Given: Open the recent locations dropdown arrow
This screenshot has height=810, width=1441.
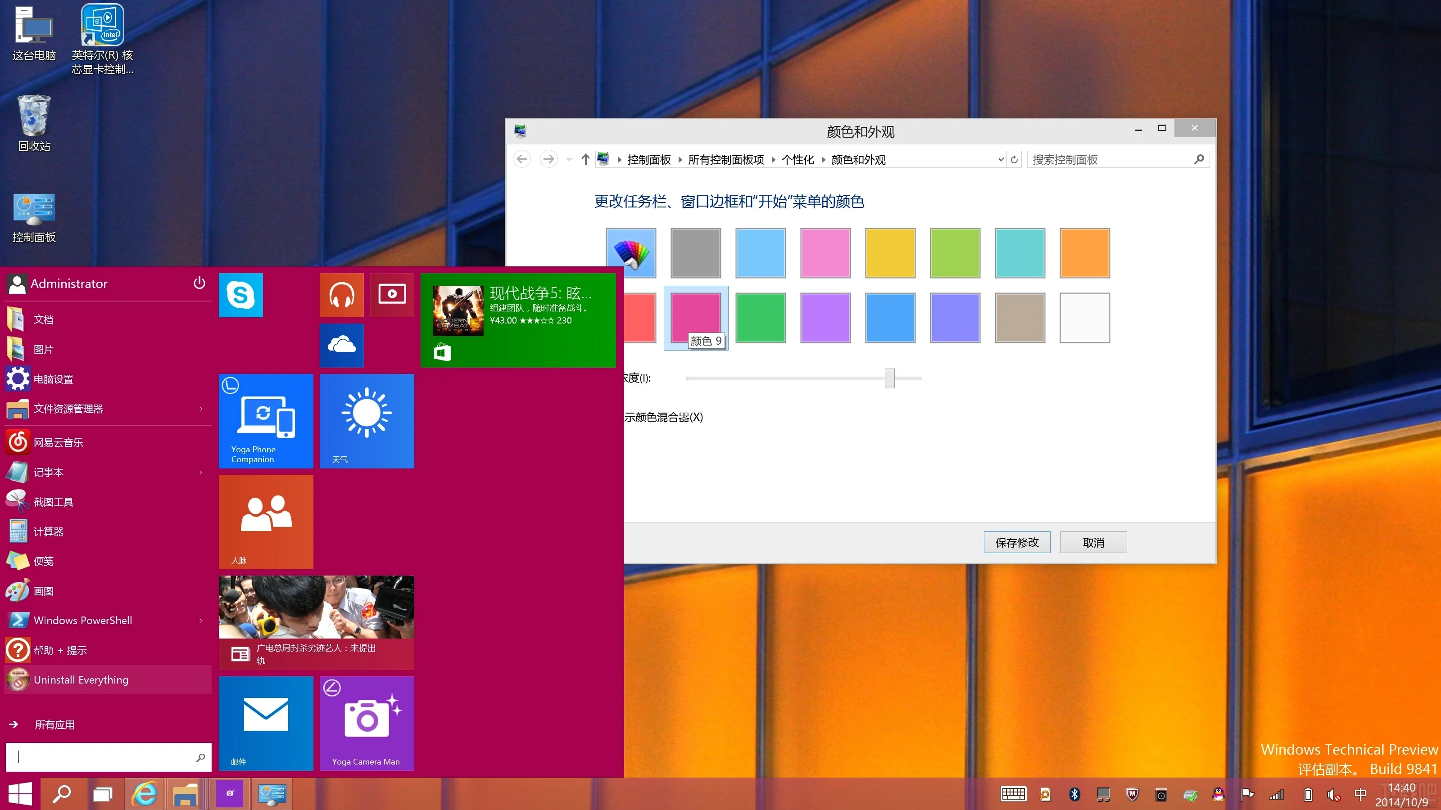Looking at the screenshot, I should pos(569,159).
